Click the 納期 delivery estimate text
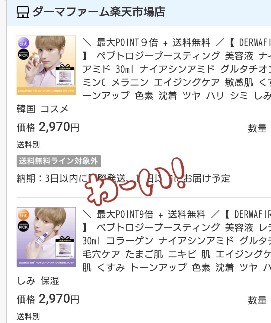271x323 pixels. coord(123,179)
